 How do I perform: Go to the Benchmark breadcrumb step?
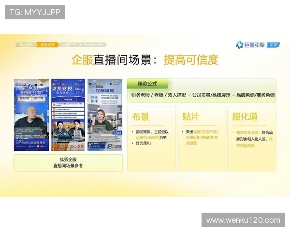point(93,45)
